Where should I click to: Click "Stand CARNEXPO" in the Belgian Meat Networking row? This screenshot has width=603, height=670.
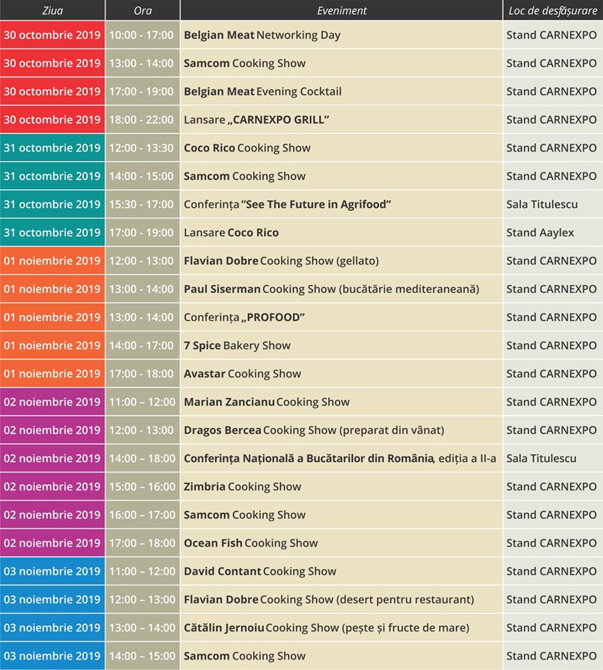click(553, 35)
